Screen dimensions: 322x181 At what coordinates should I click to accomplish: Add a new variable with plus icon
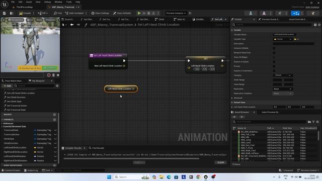[x=54, y=120]
